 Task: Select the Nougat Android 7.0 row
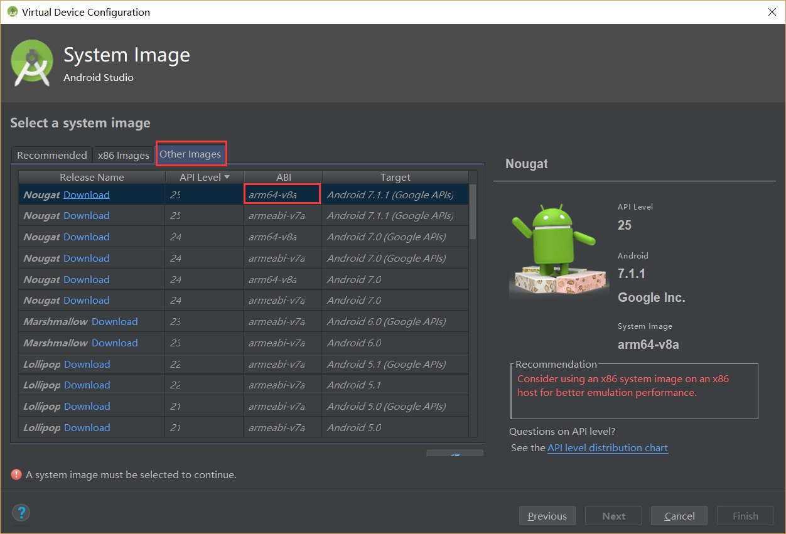click(x=396, y=279)
